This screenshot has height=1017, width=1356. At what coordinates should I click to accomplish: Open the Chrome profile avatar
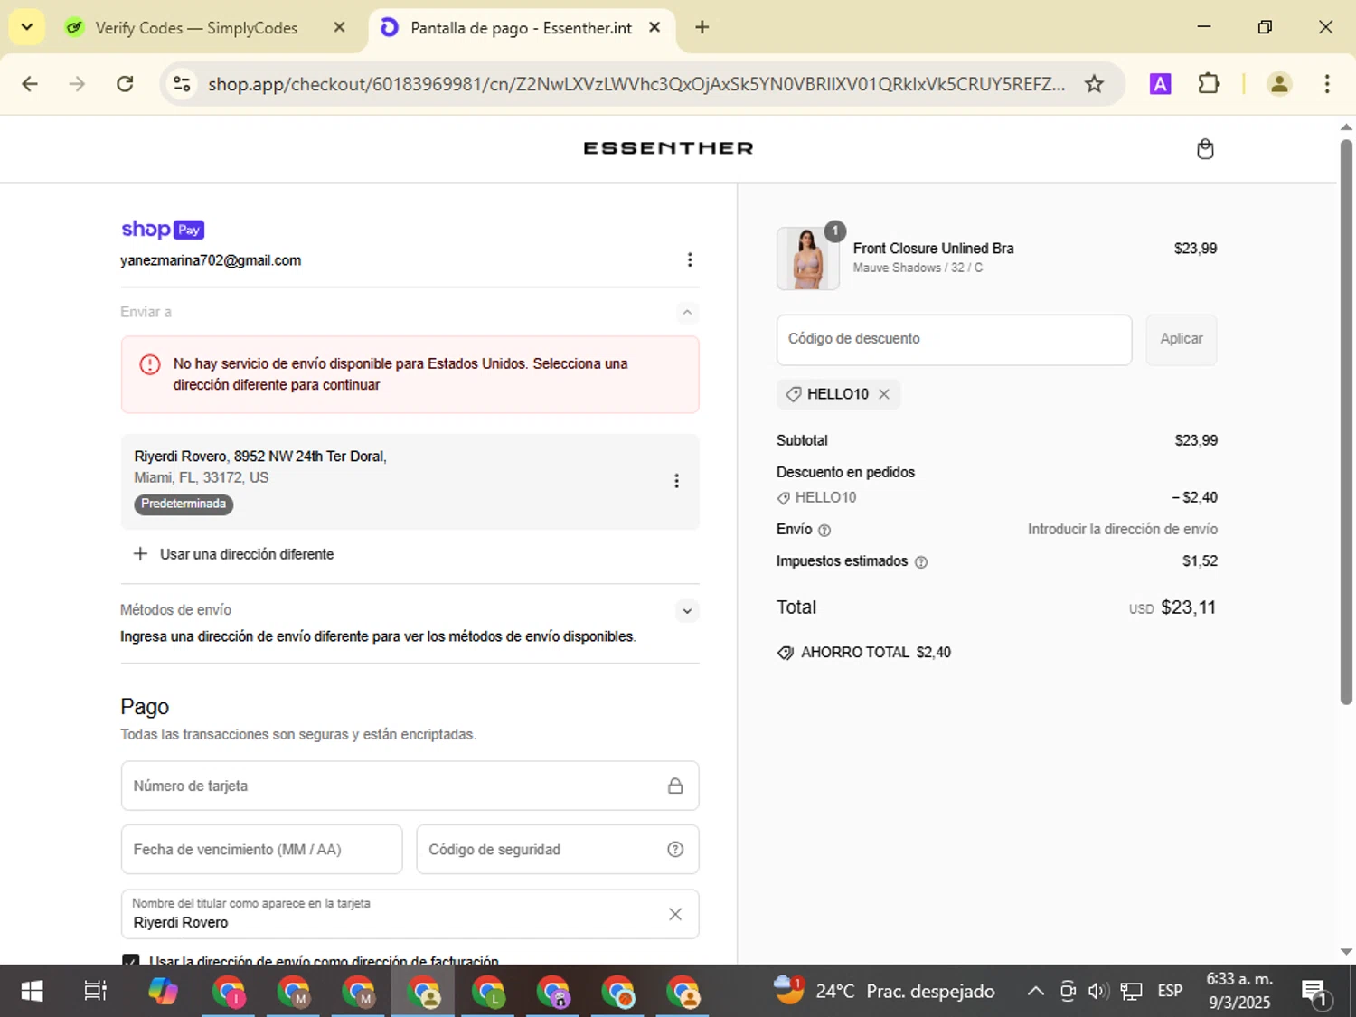point(1279,84)
